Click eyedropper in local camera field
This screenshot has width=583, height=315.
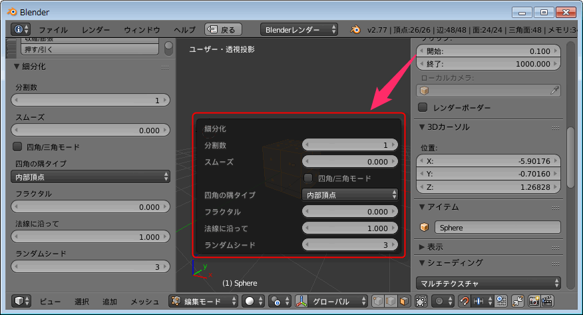coord(554,91)
